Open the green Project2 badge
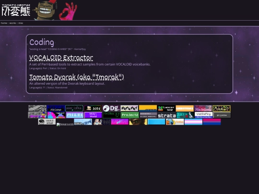 tap(130, 115)
